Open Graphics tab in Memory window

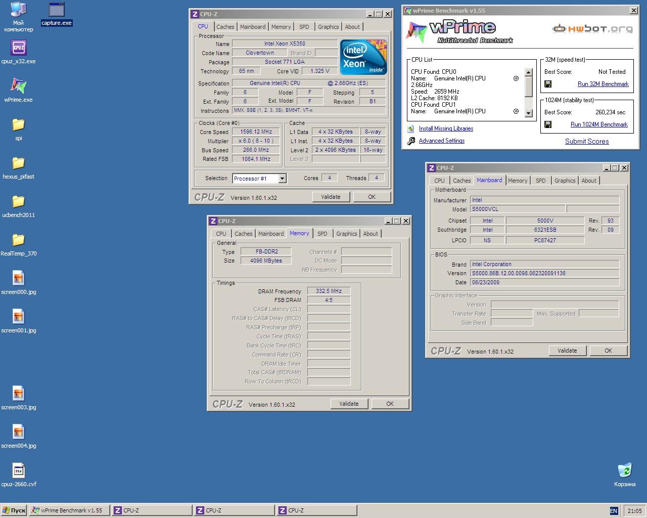tap(346, 234)
